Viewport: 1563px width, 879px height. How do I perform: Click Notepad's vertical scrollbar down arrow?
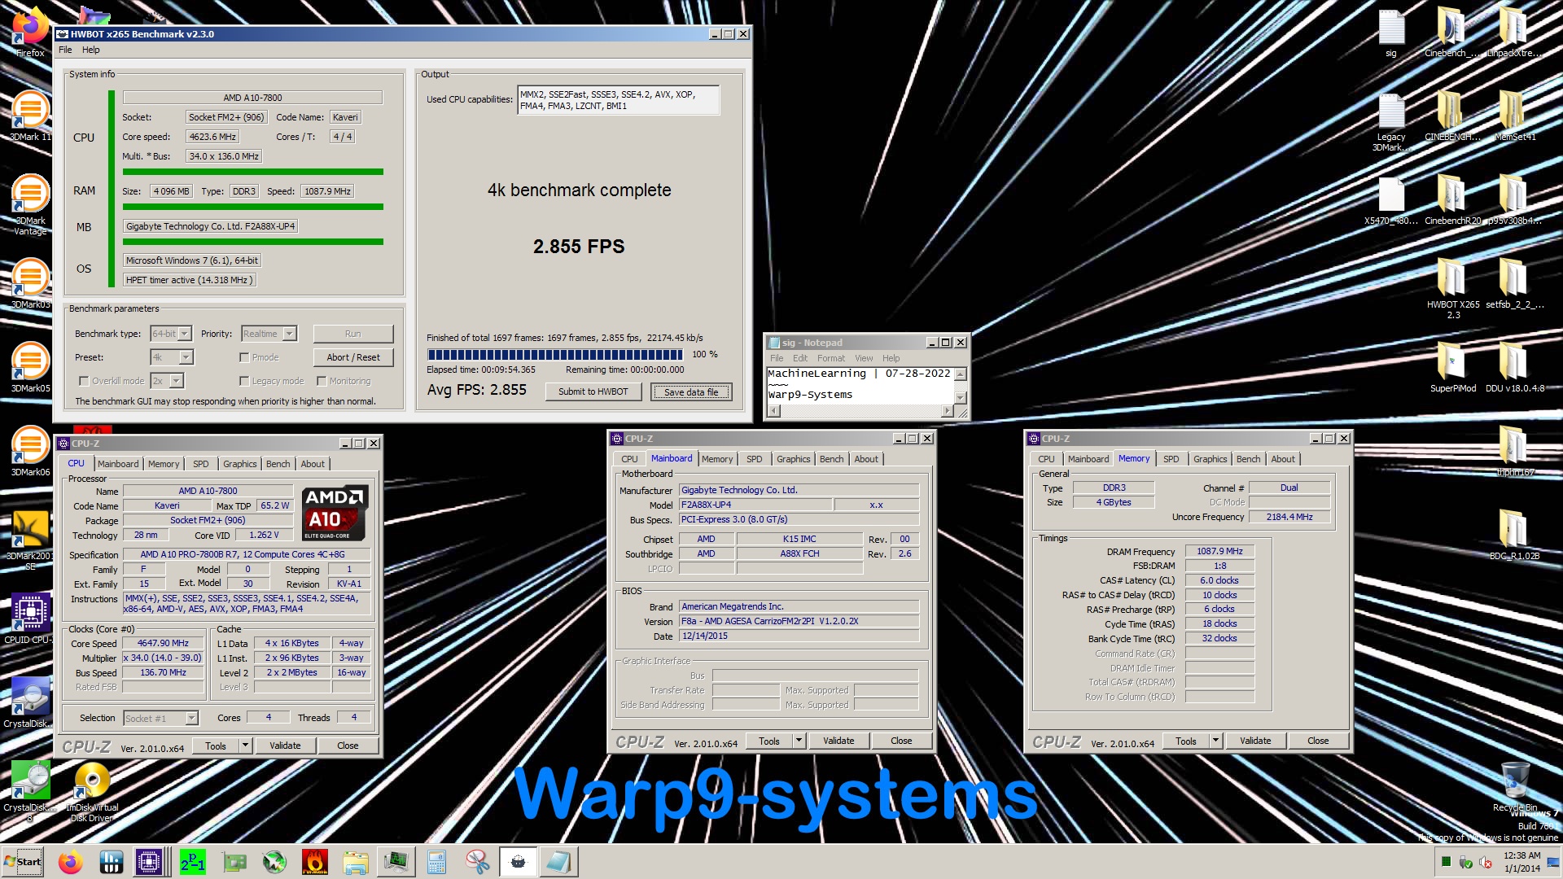click(x=961, y=397)
